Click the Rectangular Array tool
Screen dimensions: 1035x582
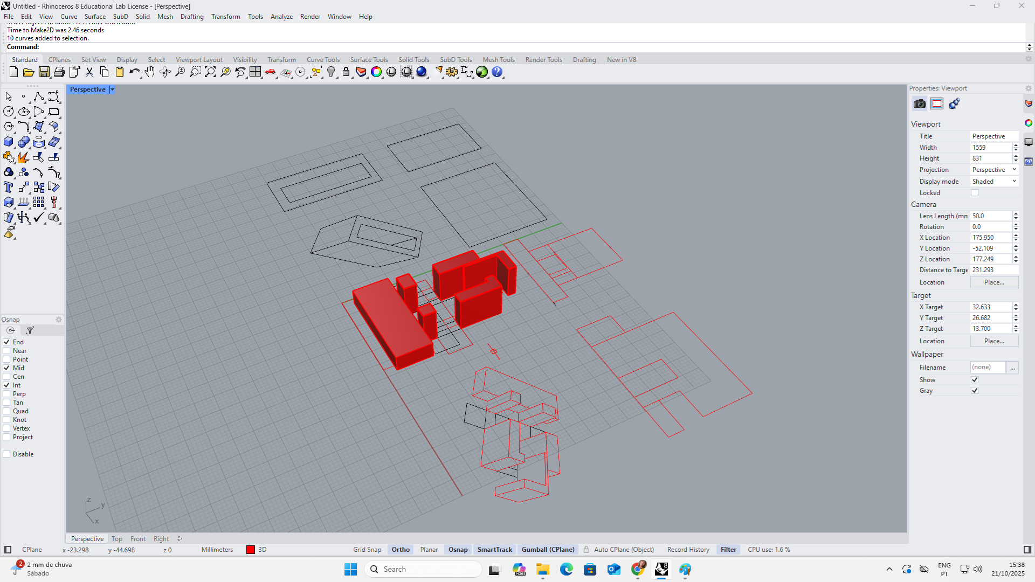click(x=38, y=202)
